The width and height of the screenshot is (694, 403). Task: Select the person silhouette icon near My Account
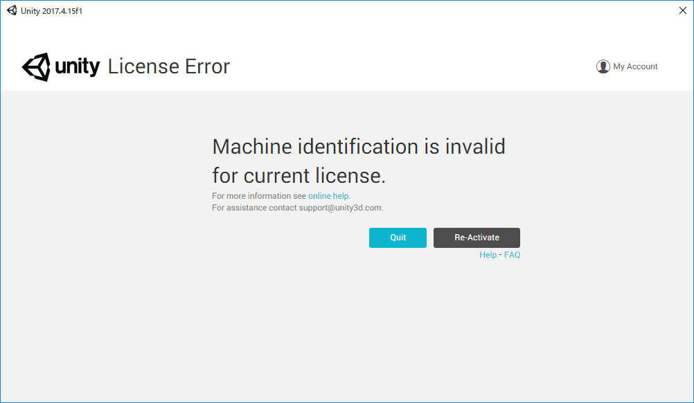(x=603, y=66)
